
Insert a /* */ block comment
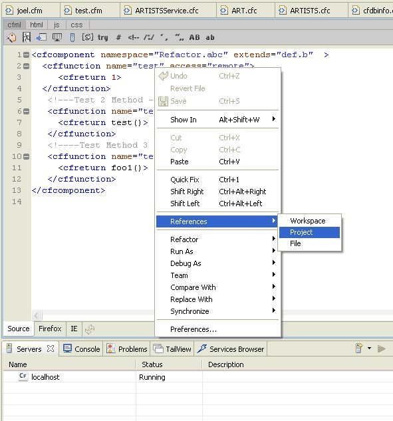click(149, 37)
